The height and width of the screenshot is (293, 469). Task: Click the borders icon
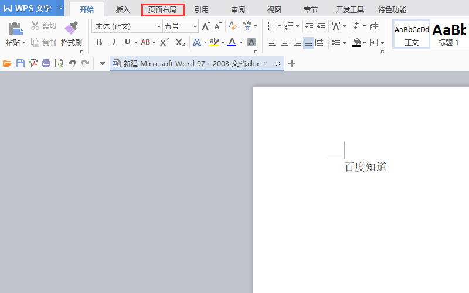pos(373,43)
